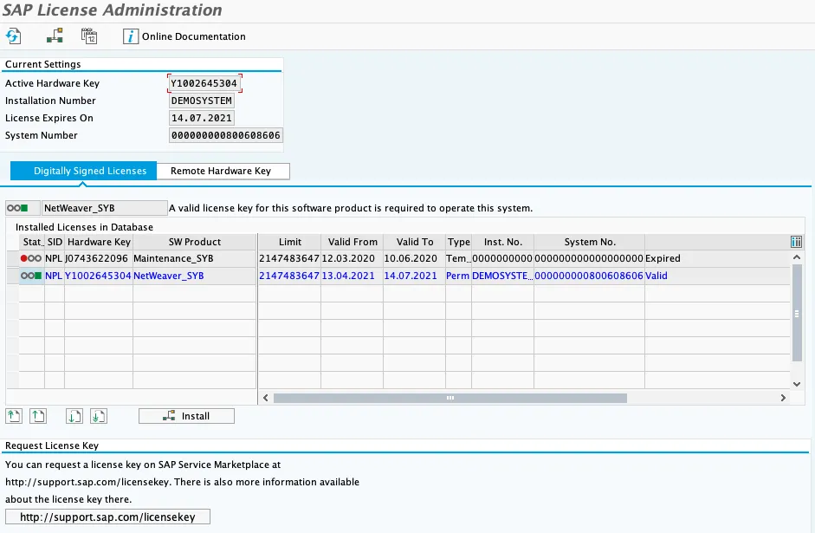Open table column settings icon
The image size is (815, 533).
point(797,242)
